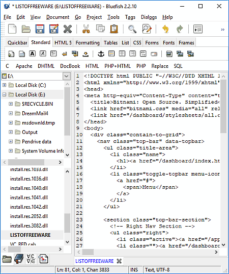Open the DHTML custom menu

click(46, 66)
